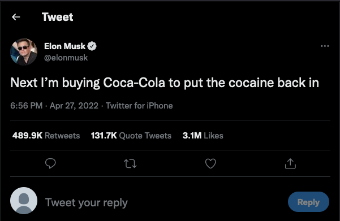The width and height of the screenshot is (340, 221).
Task: Click the tweet text about Coca-Cola
Action: tap(165, 83)
